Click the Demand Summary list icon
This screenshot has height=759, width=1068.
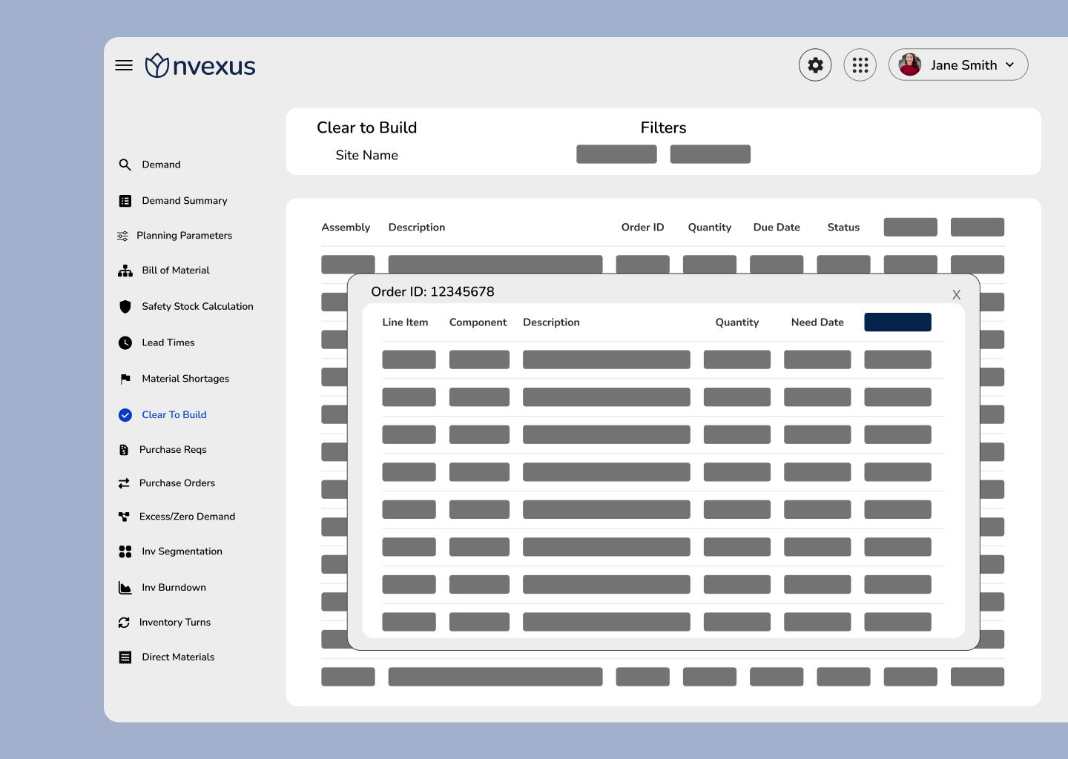point(125,201)
